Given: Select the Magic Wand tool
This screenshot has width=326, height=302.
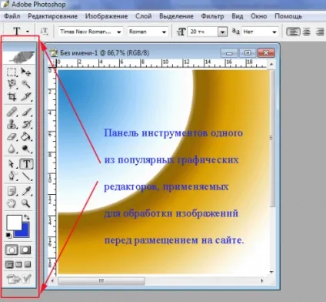Looking at the screenshot, I should click(26, 84).
